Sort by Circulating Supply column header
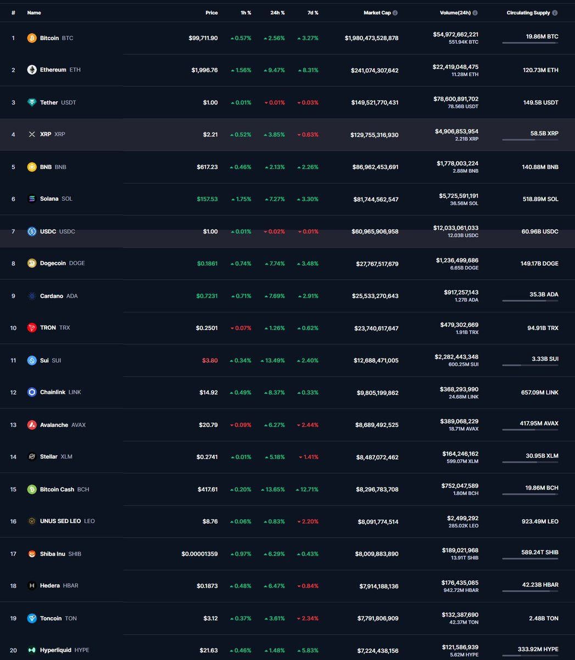Viewport: 575px width, 660px height. [x=528, y=13]
